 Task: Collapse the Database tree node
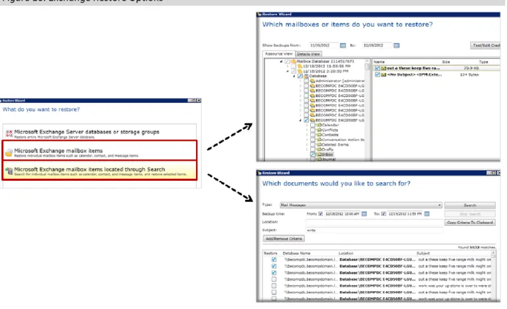pyautogui.click(x=294, y=76)
